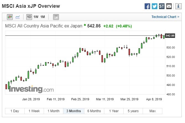Viewport: 185px width, 123px height.
Task: Click the Mar 11, 2019 axis label
Action: (105, 99)
